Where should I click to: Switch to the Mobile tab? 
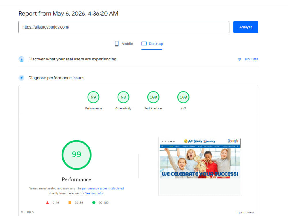124,44
